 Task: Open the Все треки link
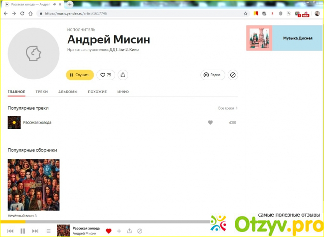(228, 108)
